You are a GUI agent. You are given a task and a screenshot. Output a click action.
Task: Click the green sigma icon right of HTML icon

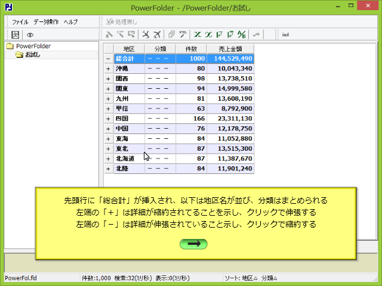198,35
